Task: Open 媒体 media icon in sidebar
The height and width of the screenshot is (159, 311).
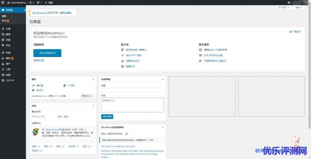Action: pos(3,34)
